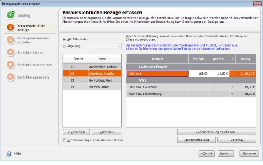Screen dimensions: 263x165
Task: Close the Beitragsnachweise erstellen window
Action: [257, 4]
